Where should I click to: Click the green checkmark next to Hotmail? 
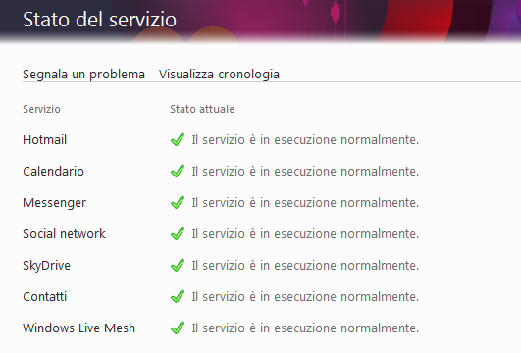point(178,139)
